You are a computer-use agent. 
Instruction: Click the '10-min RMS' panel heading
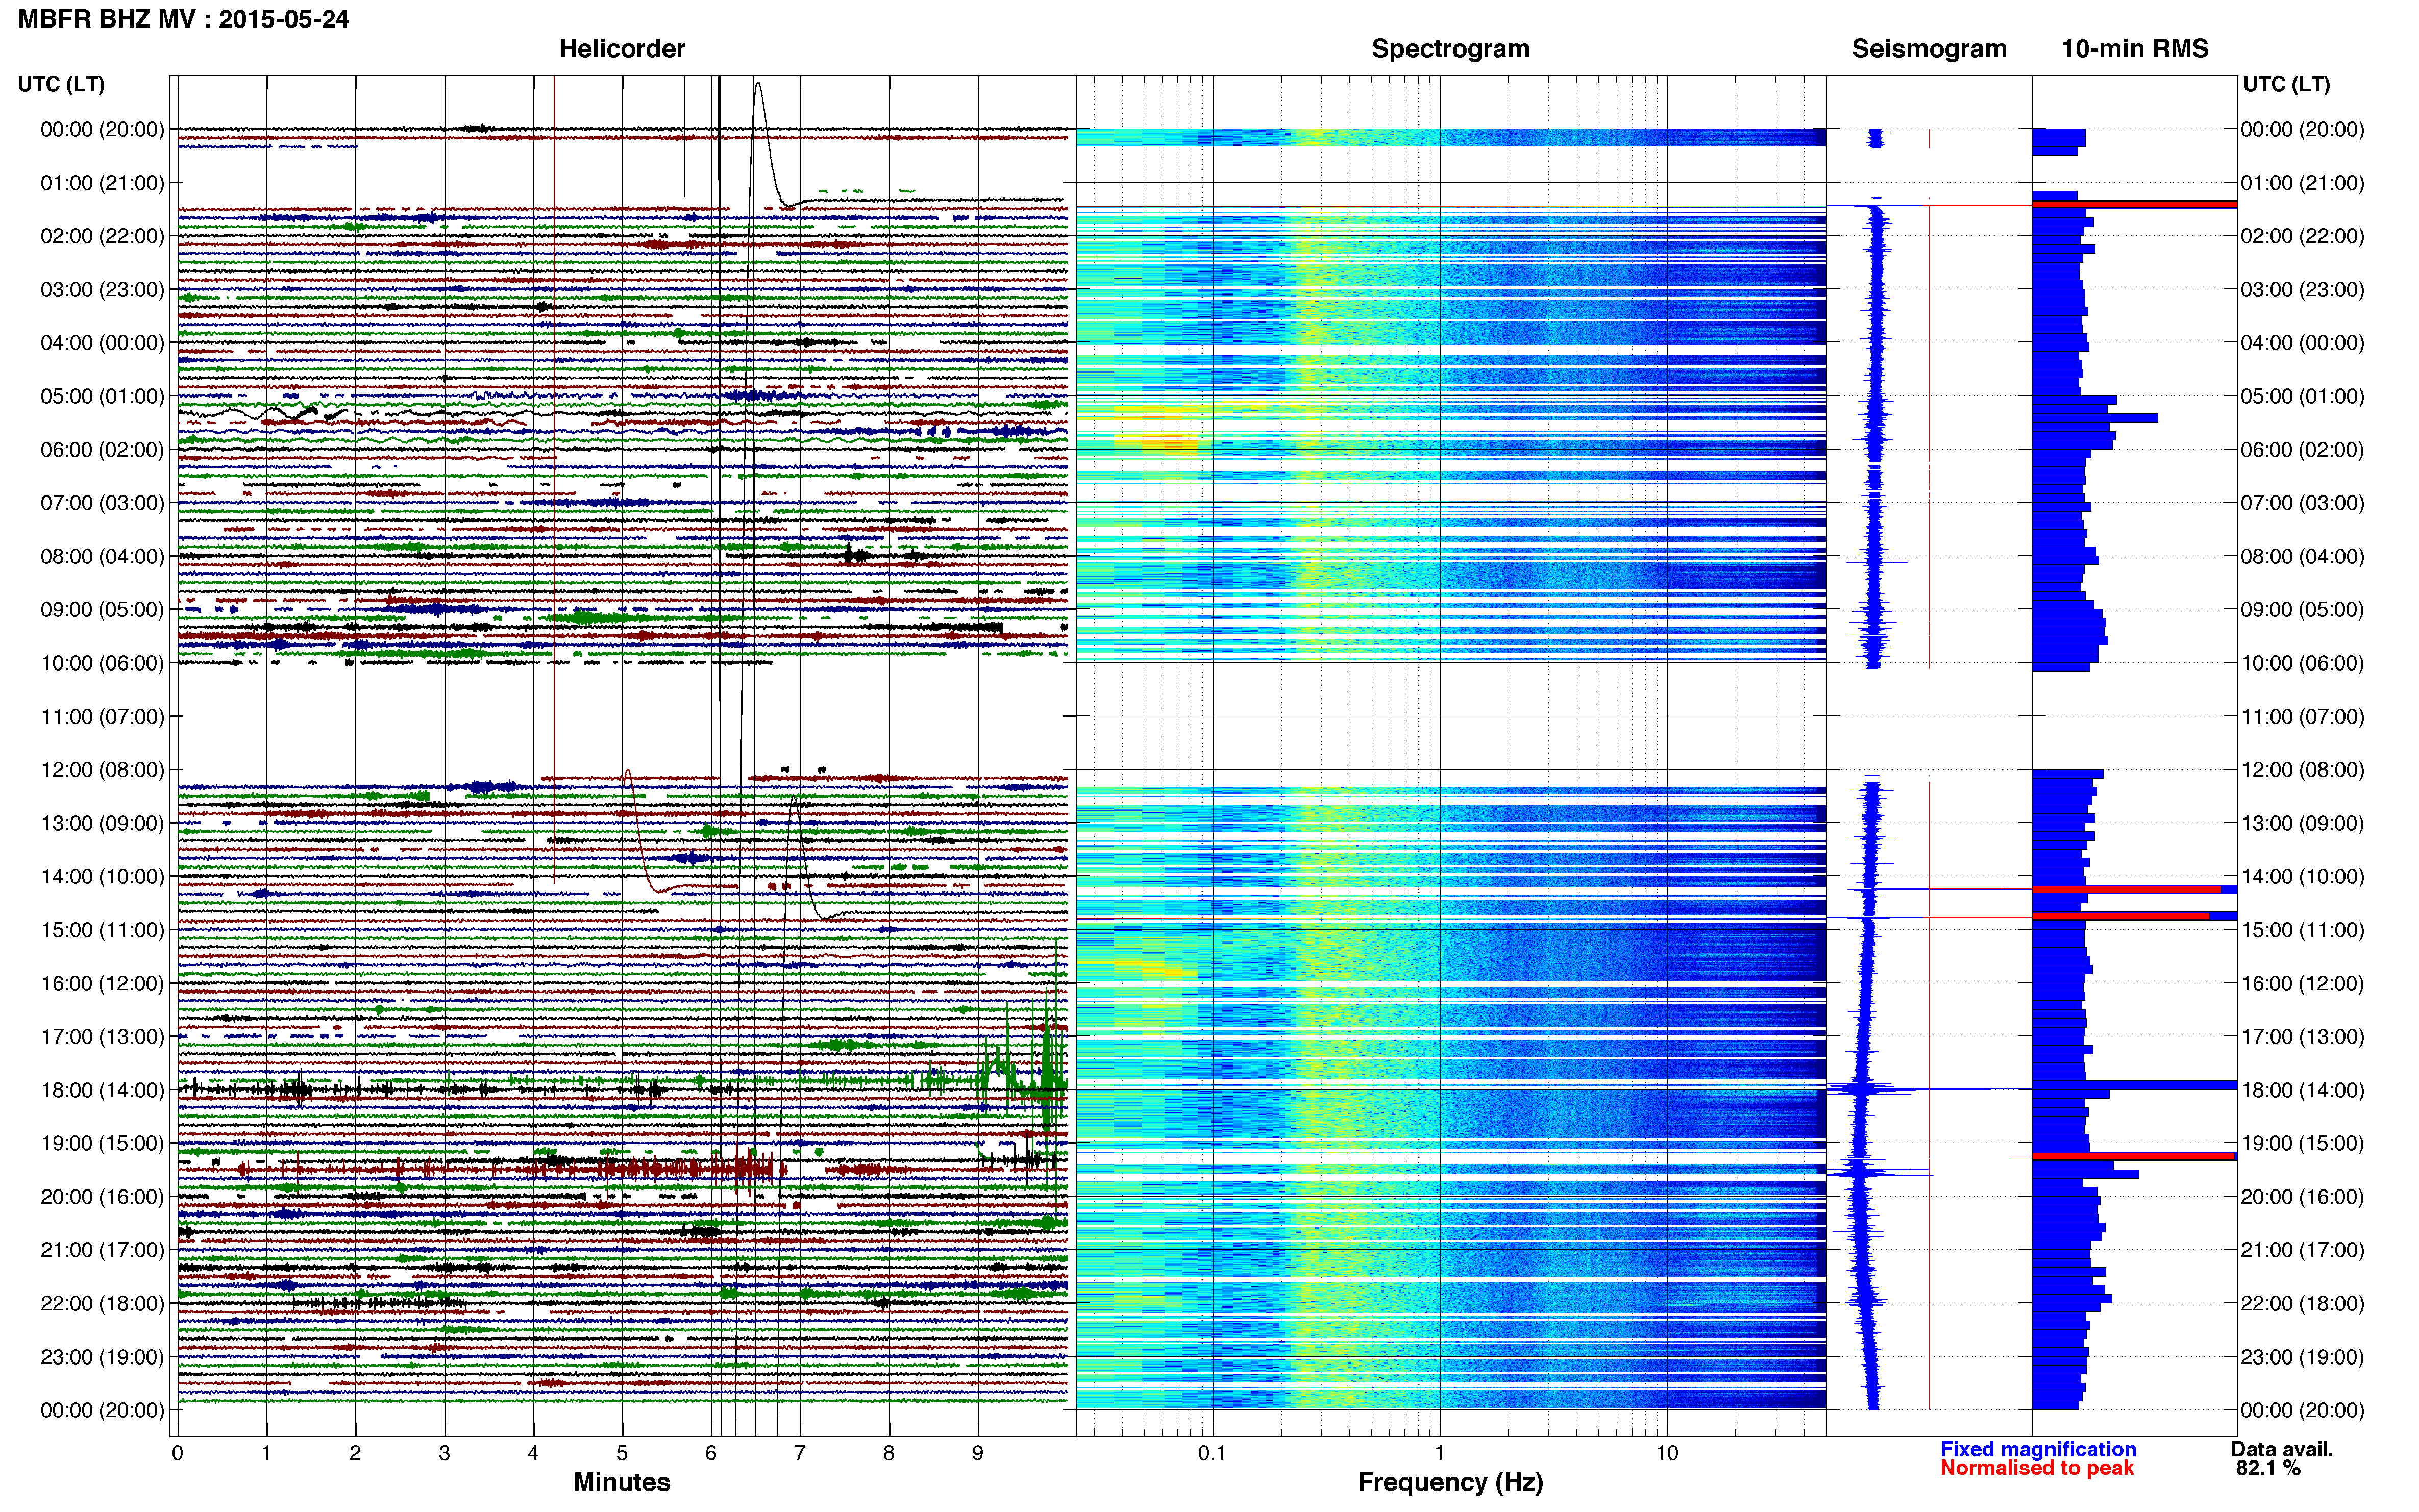point(2135,49)
